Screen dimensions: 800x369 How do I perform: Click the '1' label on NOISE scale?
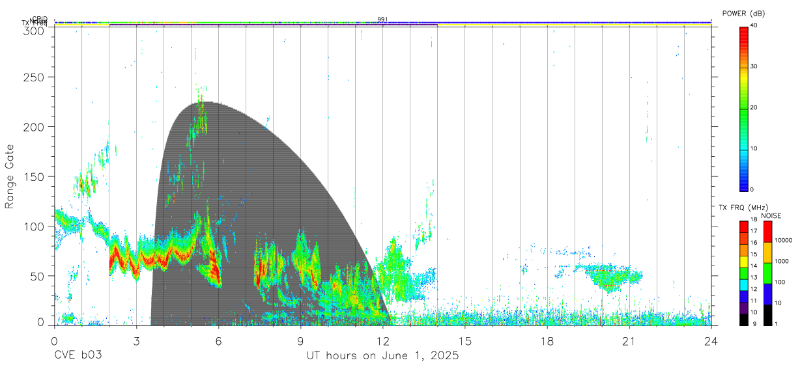pyautogui.click(x=776, y=323)
